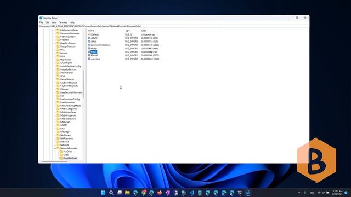
Task: Click the International folder icon
Action: click(58, 73)
